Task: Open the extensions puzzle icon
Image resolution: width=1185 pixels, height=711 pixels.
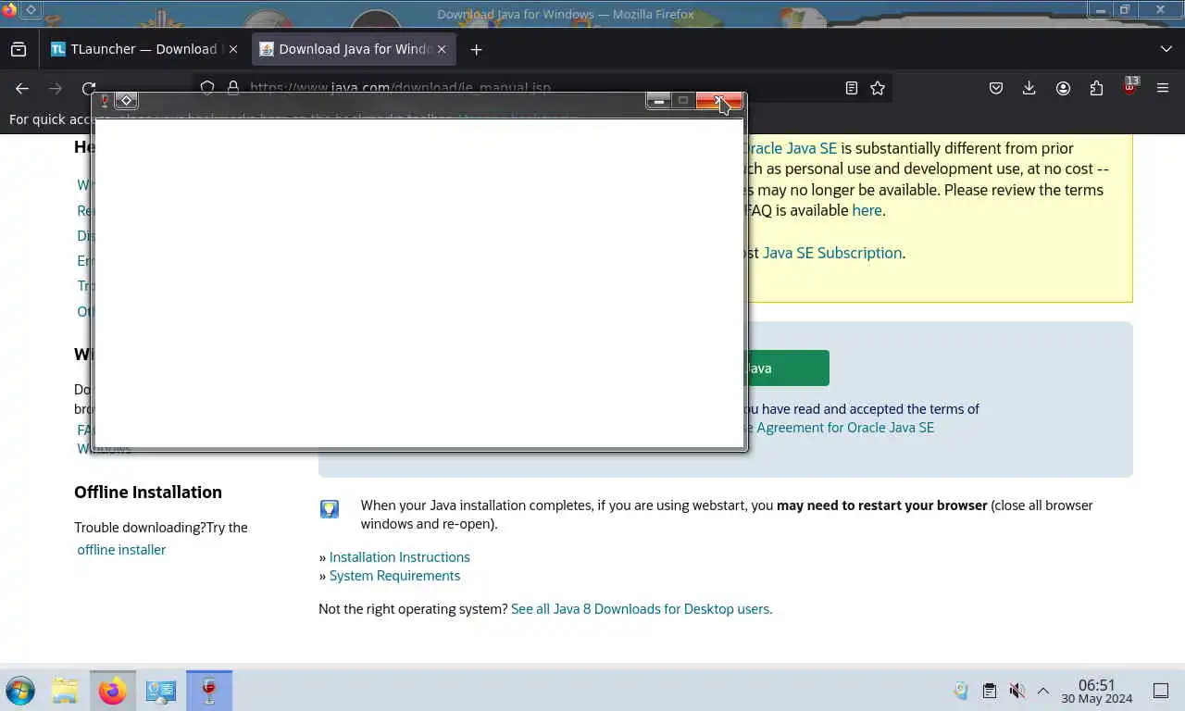Action: coord(1096,88)
